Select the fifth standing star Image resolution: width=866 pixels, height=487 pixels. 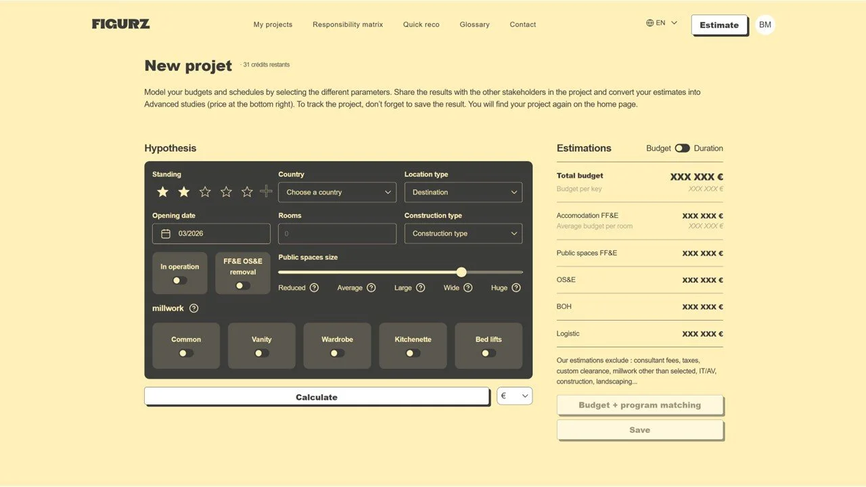tap(247, 192)
